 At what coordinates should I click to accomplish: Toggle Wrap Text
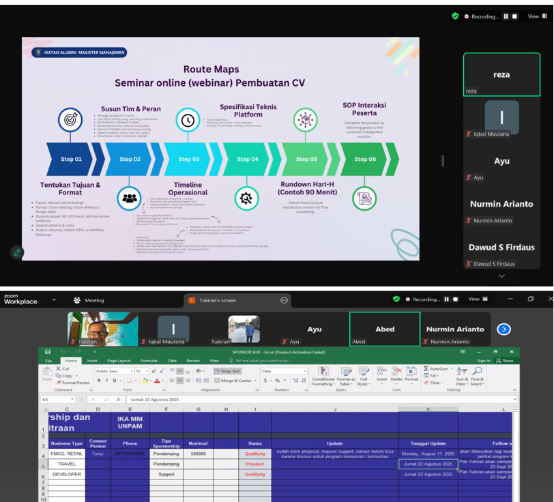227,371
